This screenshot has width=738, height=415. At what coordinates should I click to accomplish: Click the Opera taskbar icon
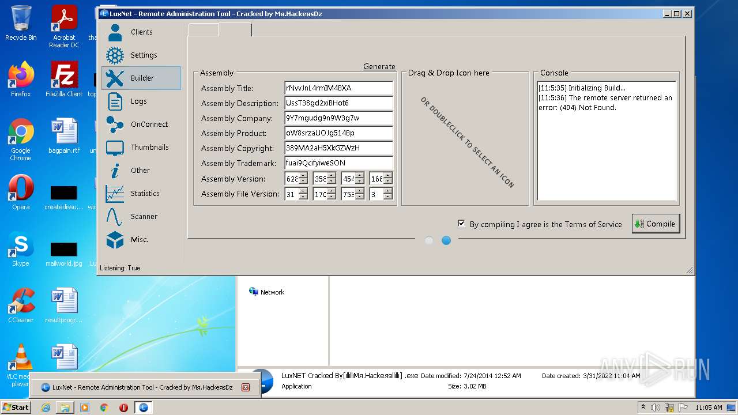pyautogui.click(x=123, y=408)
